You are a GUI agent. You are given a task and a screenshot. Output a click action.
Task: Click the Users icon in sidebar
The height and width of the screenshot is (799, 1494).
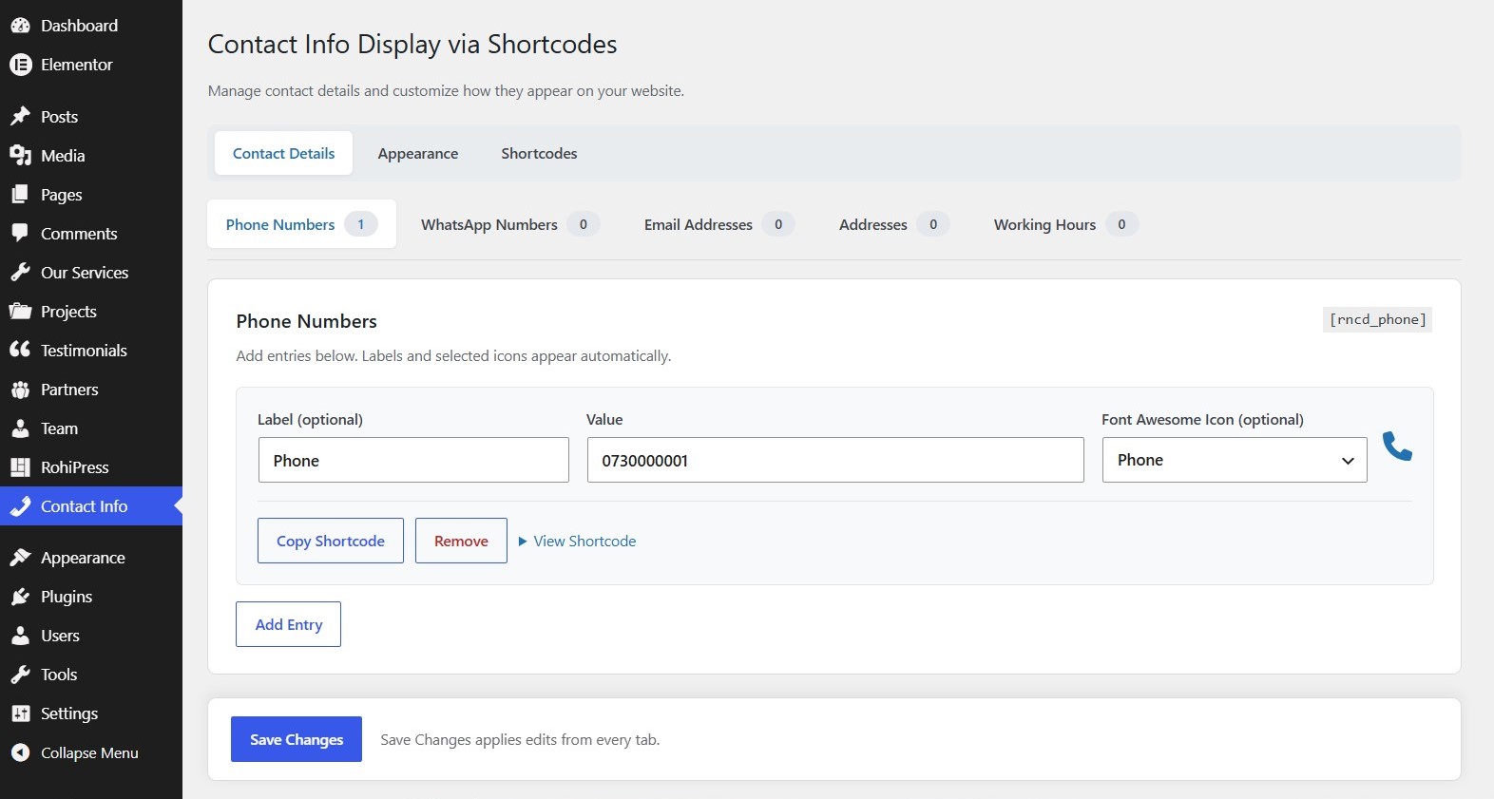(20, 636)
